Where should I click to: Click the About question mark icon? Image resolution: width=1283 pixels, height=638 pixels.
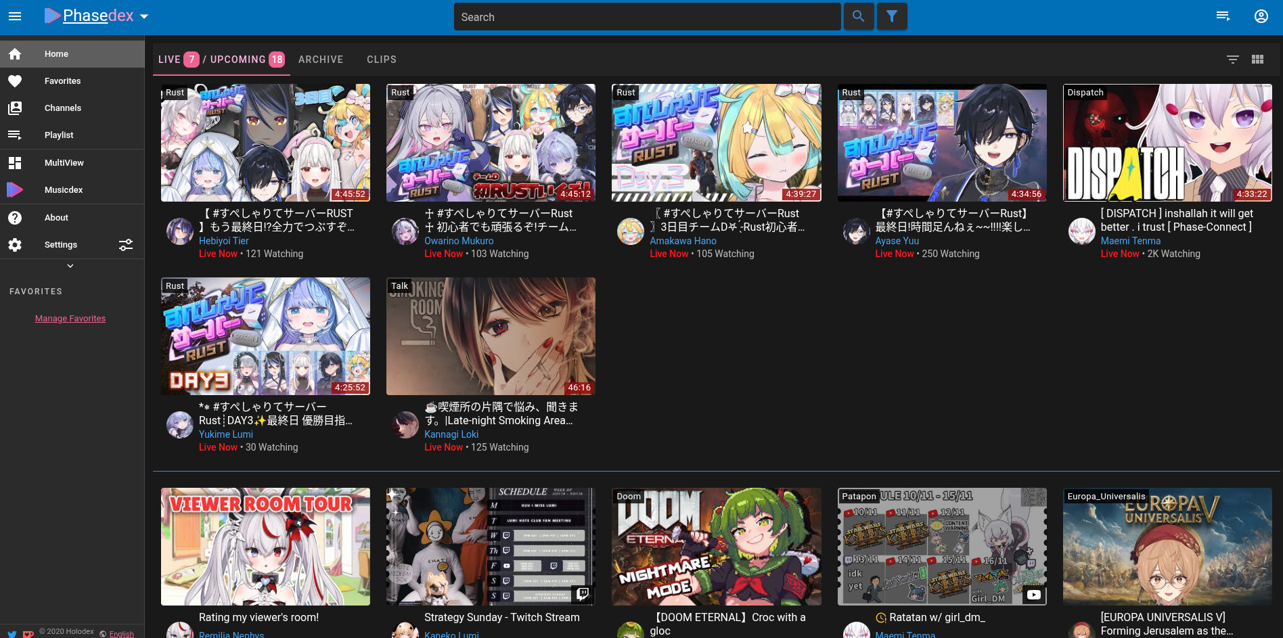click(15, 218)
